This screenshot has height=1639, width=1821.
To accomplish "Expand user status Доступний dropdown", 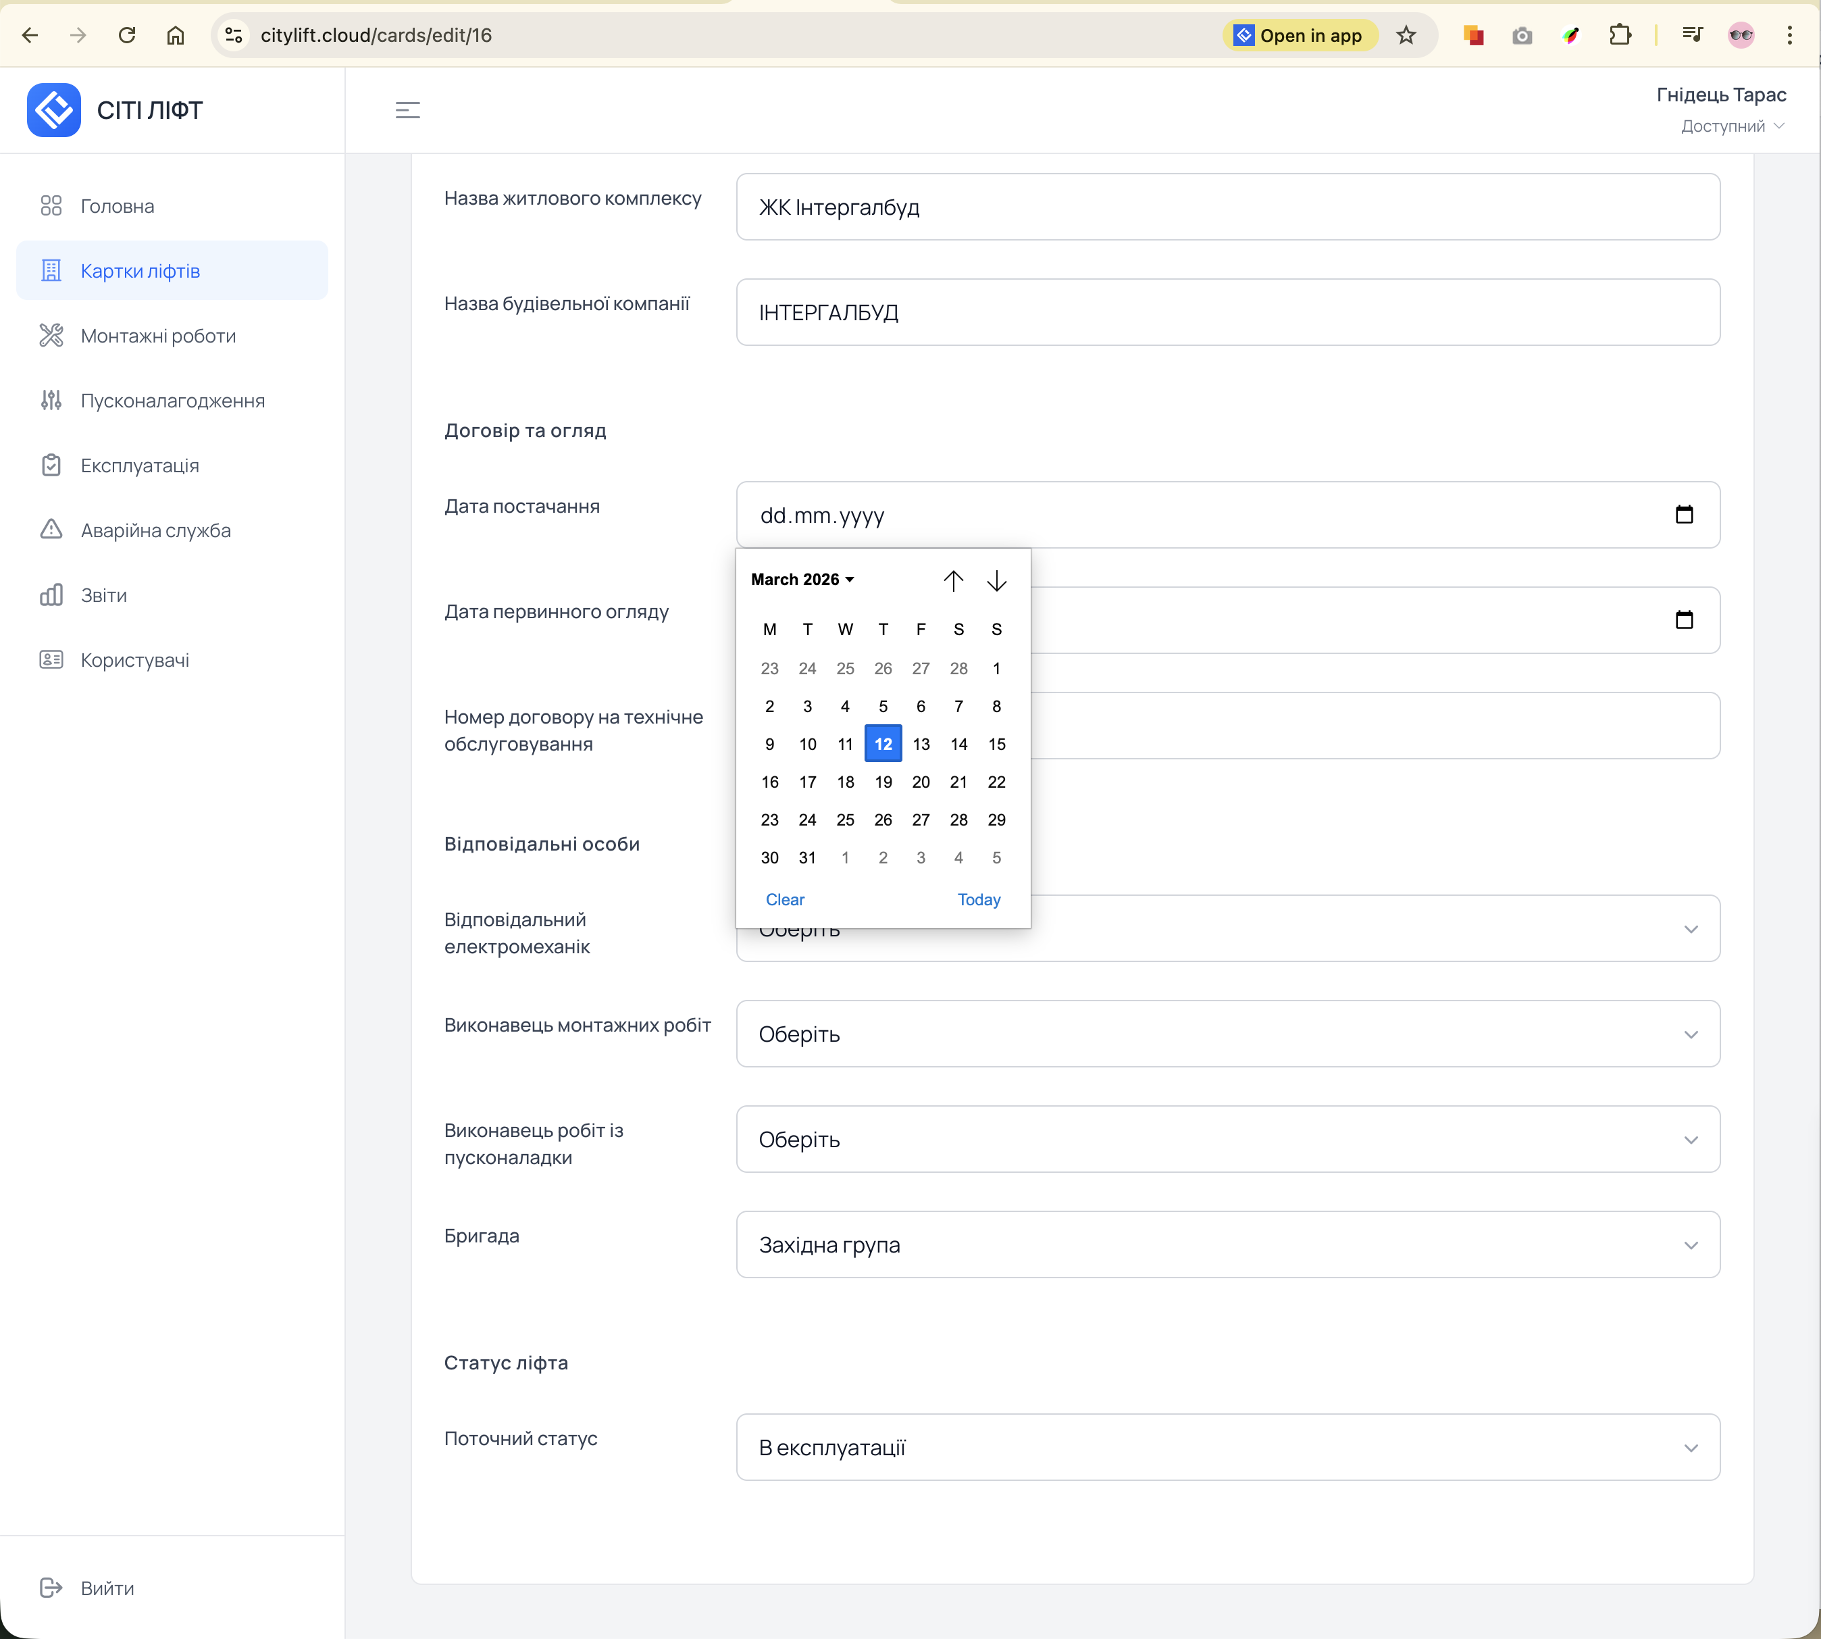I will click(1732, 126).
